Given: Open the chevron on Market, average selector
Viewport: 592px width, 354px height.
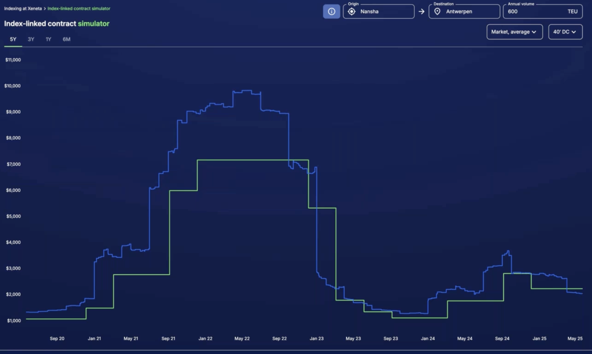Looking at the screenshot, I should [x=534, y=32].
